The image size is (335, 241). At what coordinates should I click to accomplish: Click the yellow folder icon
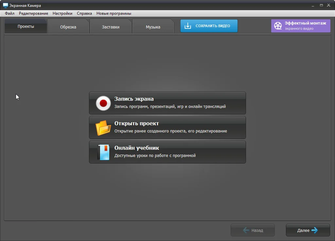103,128
